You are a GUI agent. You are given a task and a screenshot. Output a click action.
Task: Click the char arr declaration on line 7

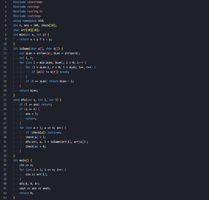(x=26, y=30)
